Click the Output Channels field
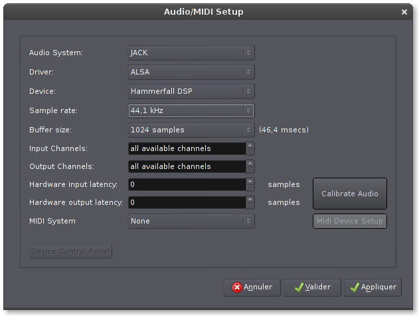The width and height of the screenshot is (419, 316). coord(187,166)
